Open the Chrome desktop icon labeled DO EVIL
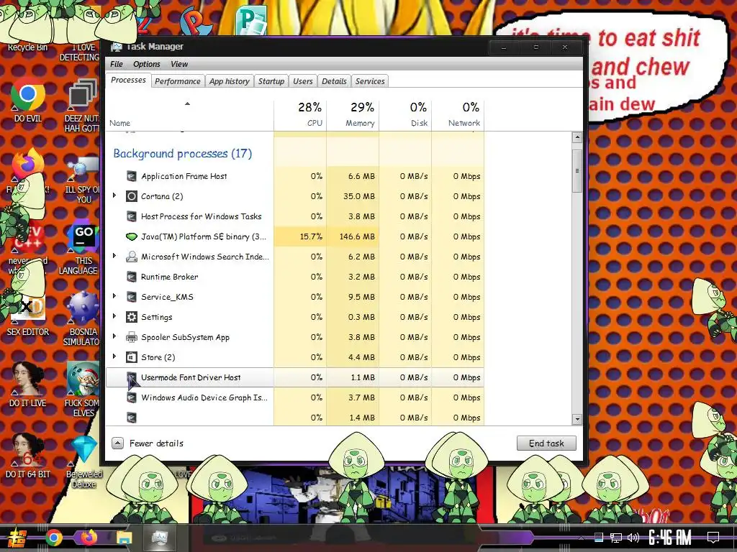 pyautogui.click(x=28, y=94)
